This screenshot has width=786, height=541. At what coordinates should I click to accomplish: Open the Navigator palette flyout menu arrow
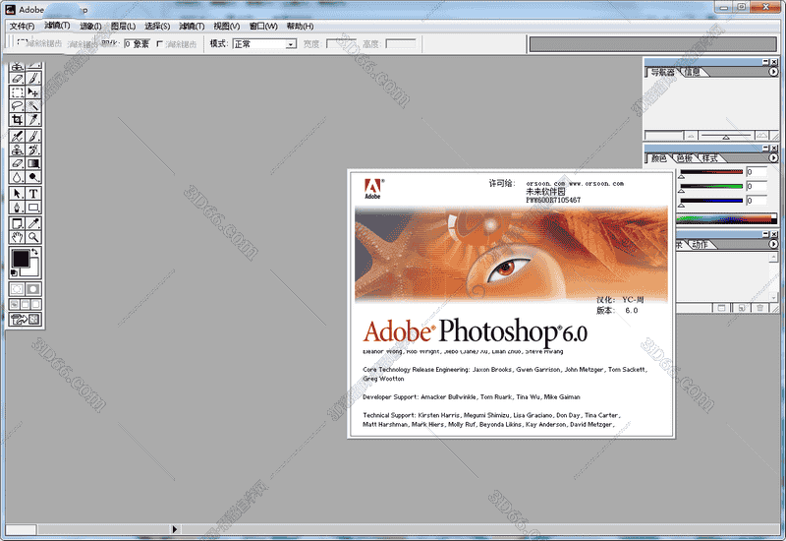click(774, 73)
